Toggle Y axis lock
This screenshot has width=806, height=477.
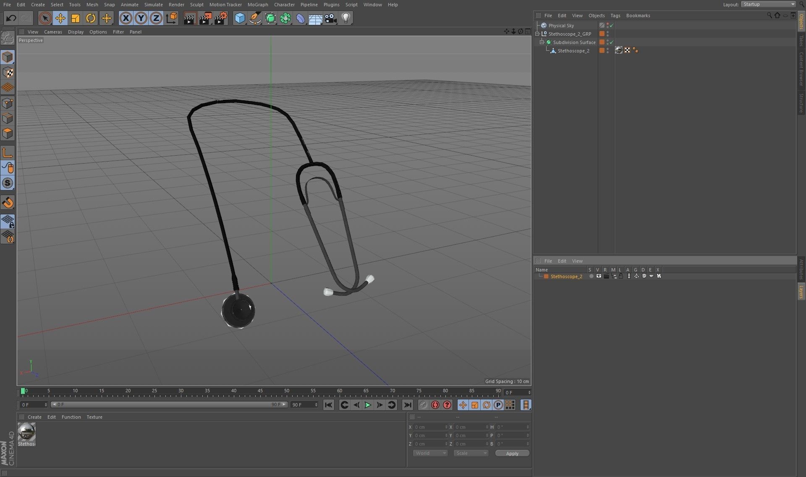pos(141,18)
